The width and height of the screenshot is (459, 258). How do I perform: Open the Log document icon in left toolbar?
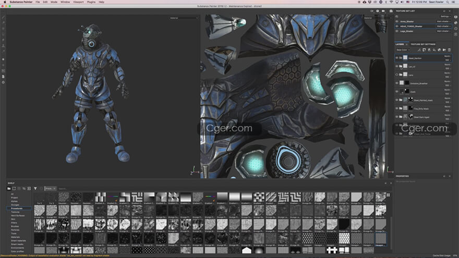(3, 77)
